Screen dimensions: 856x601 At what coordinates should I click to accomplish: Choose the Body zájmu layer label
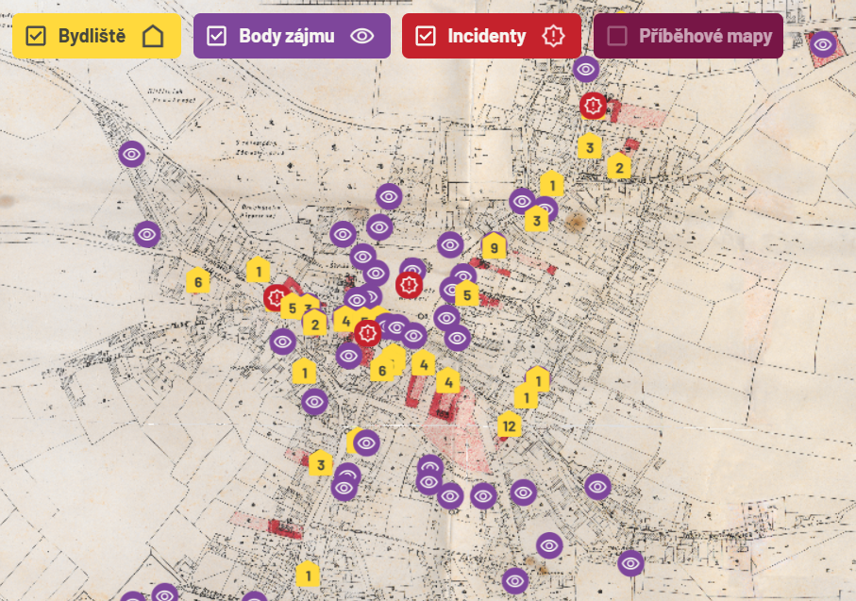(x=286, y=37)
